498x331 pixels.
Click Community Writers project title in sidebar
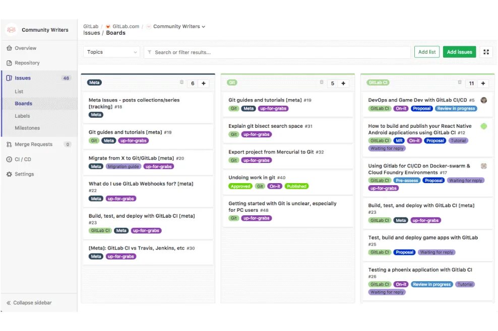45,30
